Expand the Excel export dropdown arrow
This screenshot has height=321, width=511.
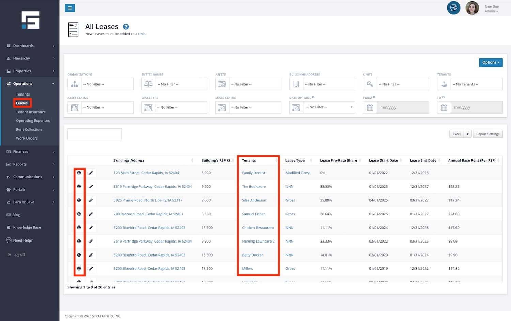pos(468,134)
